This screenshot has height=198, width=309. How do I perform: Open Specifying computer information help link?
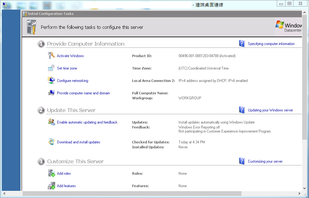click(x=271, y=44)
